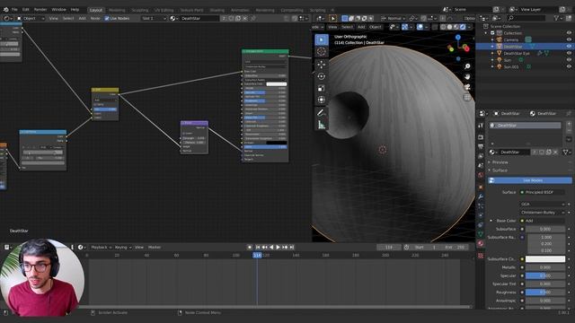Switch to the Layout workspace tab
The height and width of the screenshot is (323, 575).
coord(96,10)
